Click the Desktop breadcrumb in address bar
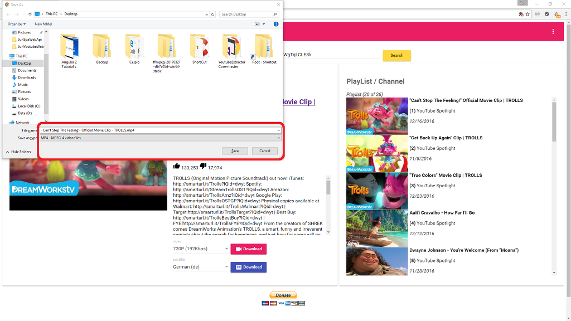 point(71,14)
